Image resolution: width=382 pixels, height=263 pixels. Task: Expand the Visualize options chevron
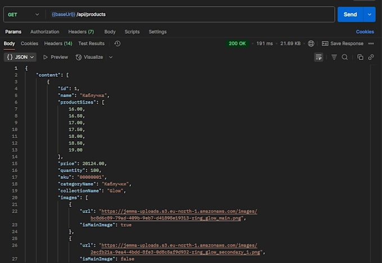tap(111, 57)
